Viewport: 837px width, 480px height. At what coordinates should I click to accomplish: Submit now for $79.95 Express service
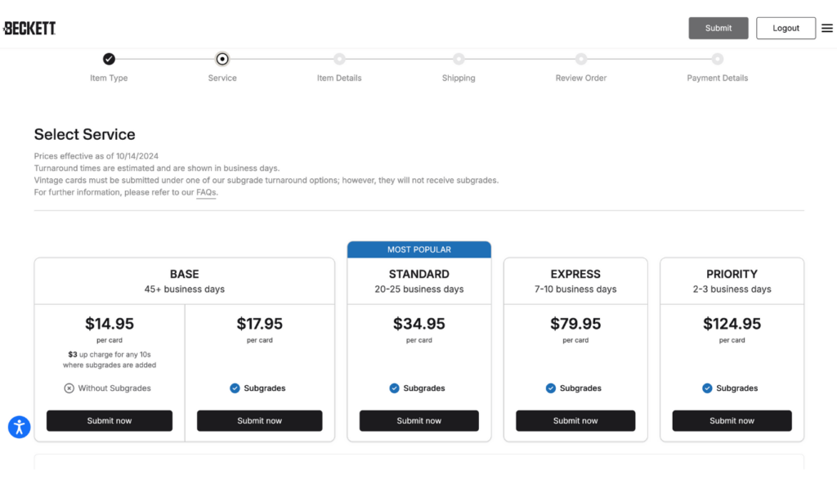575,421
